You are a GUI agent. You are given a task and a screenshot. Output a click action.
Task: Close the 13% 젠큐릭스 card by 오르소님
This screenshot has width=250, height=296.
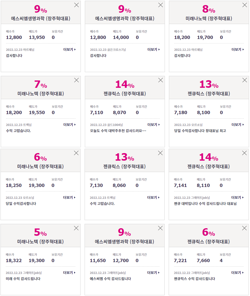245,80
